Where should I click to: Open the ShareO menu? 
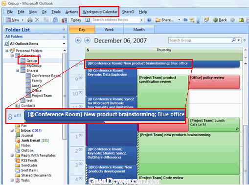pyautogui.click(x=128, y=12)
